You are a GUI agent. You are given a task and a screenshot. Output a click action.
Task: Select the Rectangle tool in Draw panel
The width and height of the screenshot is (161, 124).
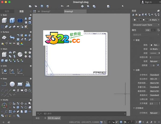click(20, 84)
